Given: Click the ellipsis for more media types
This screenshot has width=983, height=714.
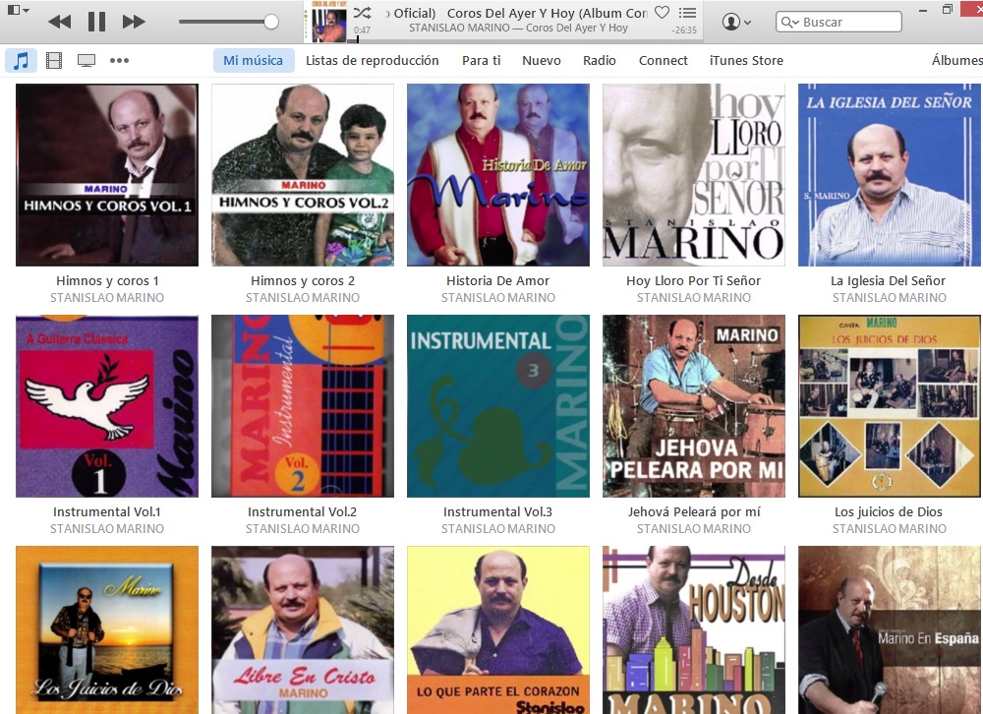Looking at the screenshot, I should 120,59.
